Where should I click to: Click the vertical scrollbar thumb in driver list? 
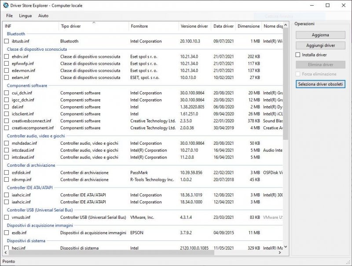(286, 84)
